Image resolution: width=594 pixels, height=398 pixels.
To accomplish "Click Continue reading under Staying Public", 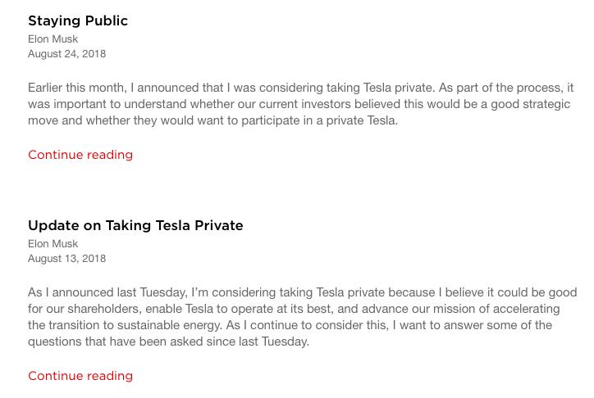I will pyautogui.click(x=80, y=155).
